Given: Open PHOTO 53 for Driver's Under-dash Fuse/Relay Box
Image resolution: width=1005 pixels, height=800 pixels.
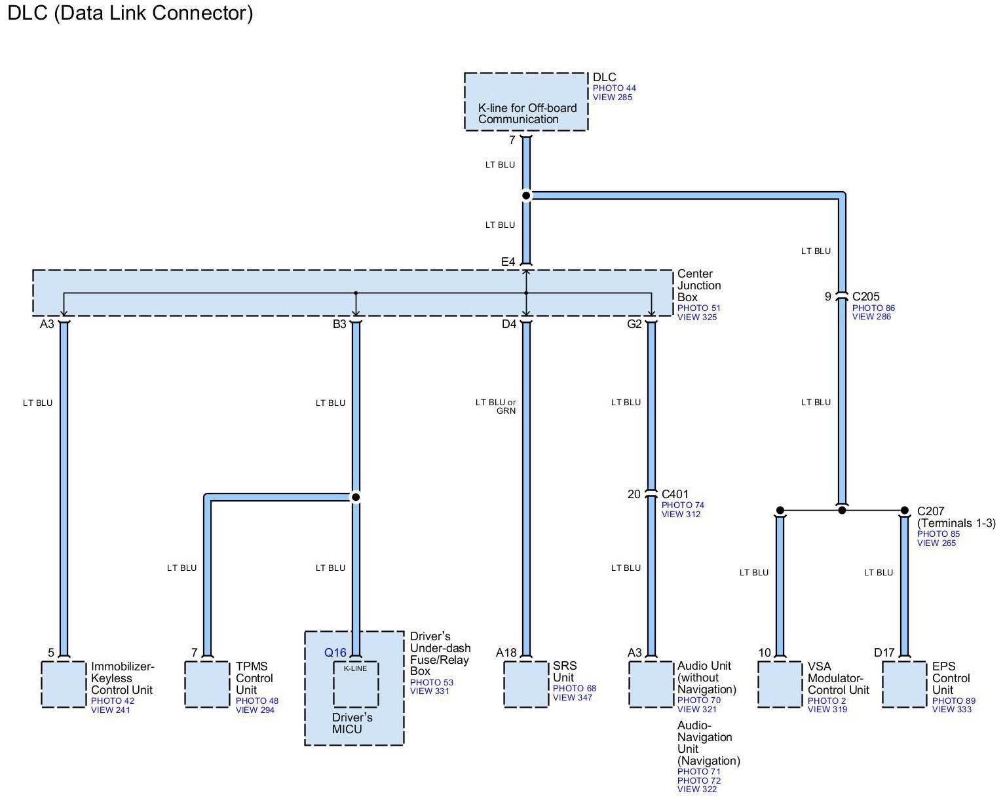Looking at the screenshot, I should (x=431, y=683).
